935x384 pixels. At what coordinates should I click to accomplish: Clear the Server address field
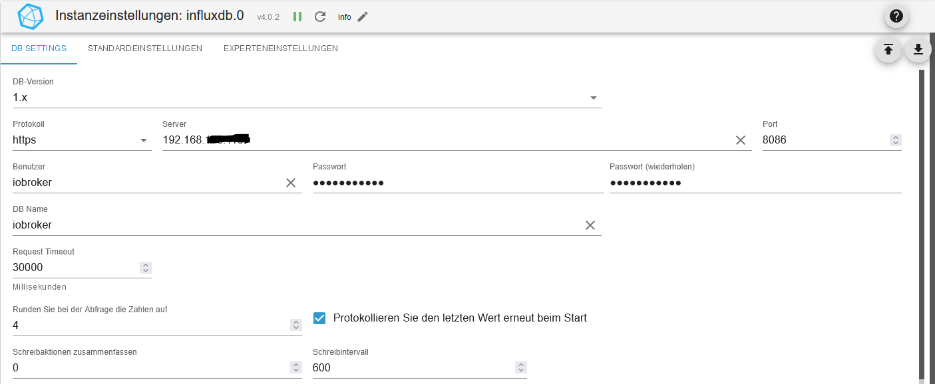[740, 140]
